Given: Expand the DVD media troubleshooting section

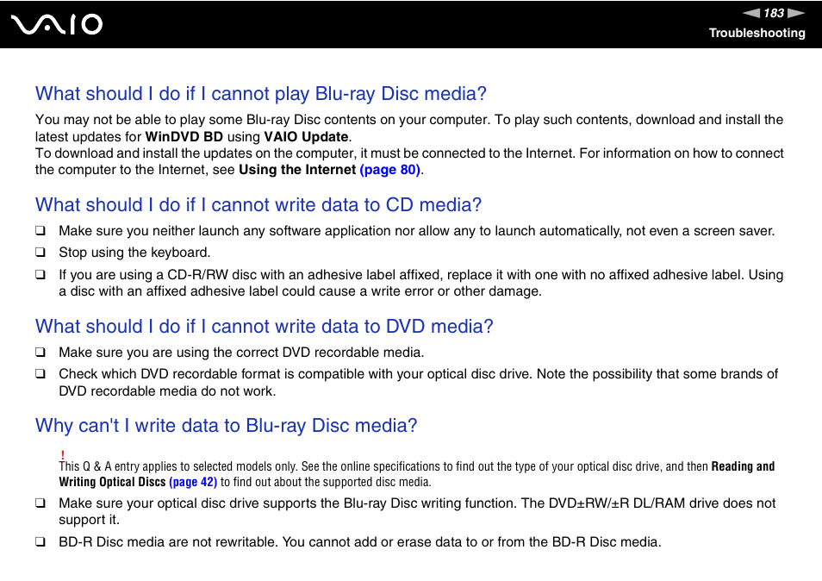Looking at the screenshot, I should pos(264,327).
